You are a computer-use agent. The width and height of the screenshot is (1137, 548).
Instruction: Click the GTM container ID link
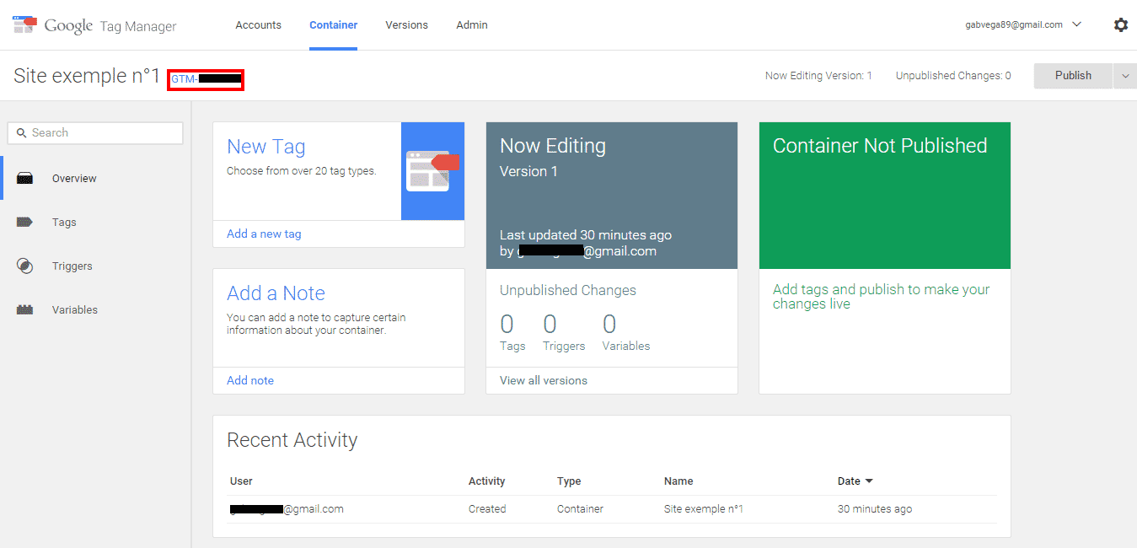point(206,79)
